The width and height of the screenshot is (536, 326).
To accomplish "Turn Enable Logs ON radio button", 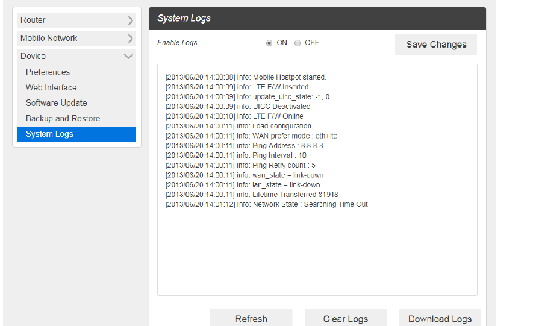I will pyautogui.click(x=269, y=43).
